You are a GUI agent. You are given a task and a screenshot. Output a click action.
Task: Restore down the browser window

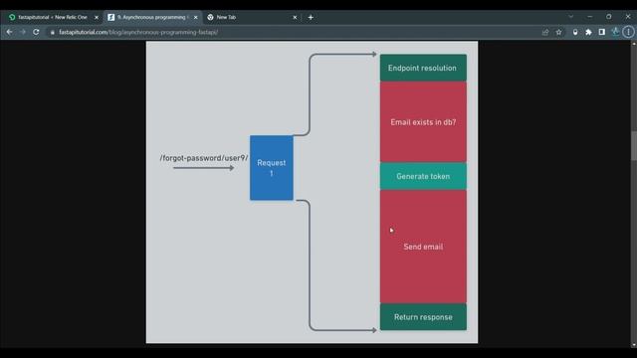pyautogui.click(x=608, y=17)
